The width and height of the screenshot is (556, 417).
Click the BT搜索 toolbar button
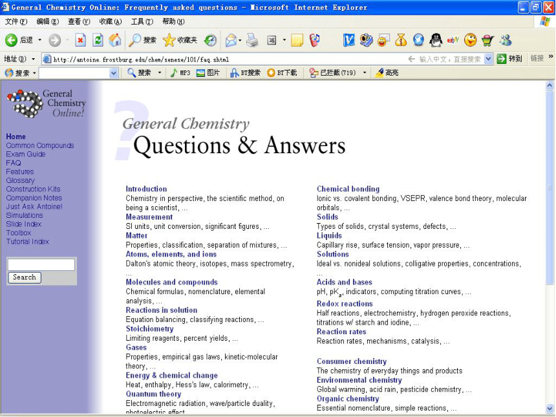point(246,72)
